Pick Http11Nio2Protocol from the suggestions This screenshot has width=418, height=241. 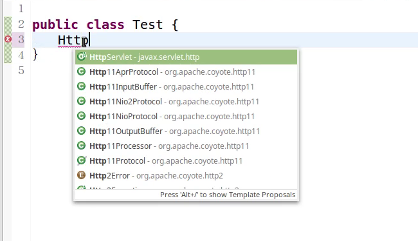coord(186,102)
